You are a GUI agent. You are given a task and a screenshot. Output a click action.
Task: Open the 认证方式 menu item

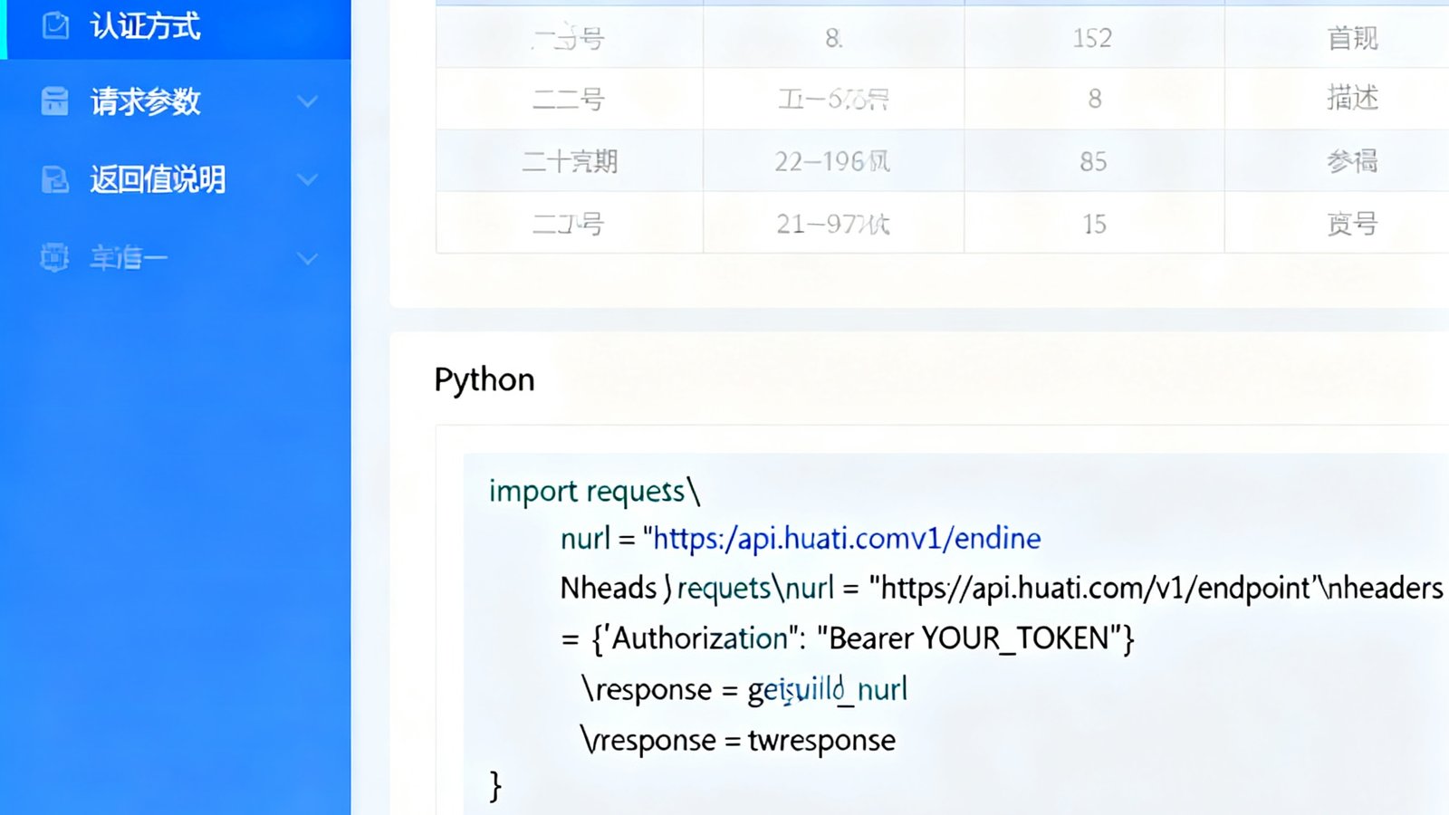(175, 27)
